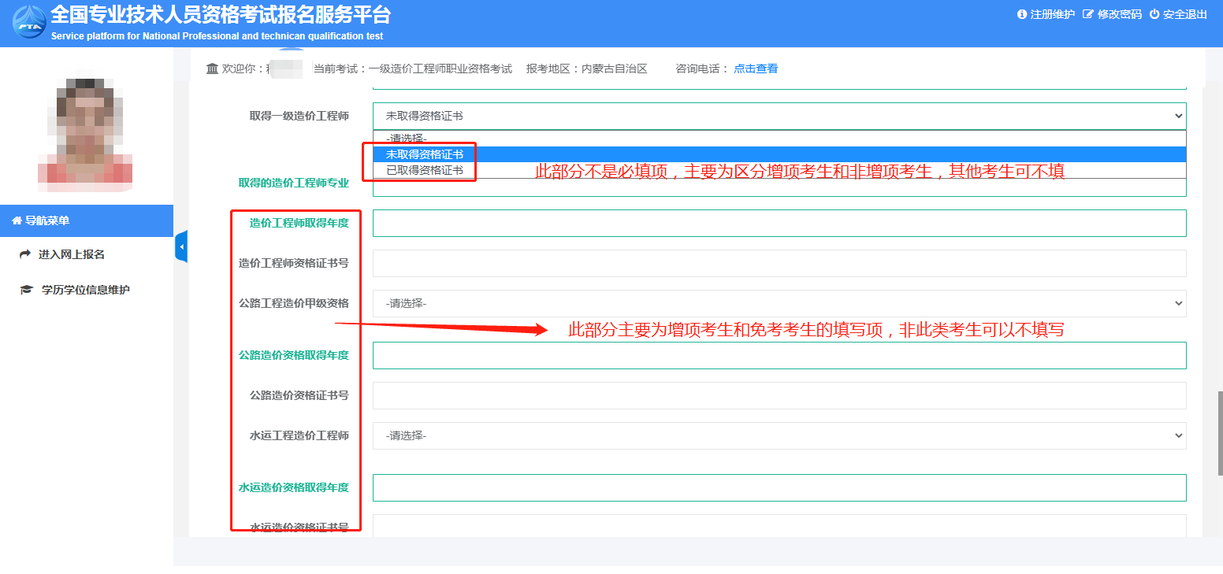This screenshot has height=574, width=1223.
Task: Click the PTA logo in header
Action: point(28,23)
